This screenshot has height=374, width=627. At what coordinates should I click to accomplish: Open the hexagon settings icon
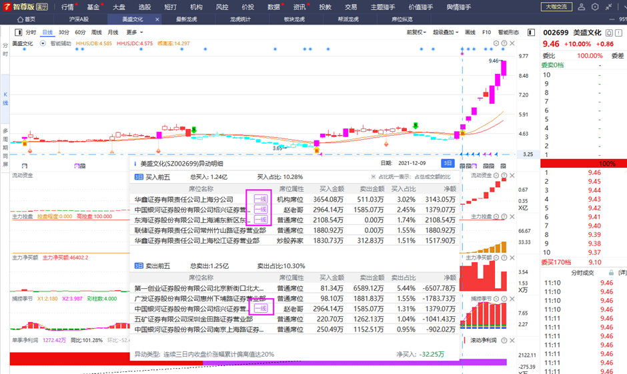595,7
